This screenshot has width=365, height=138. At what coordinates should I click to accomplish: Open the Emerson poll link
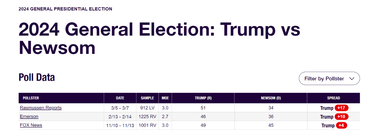29,117
